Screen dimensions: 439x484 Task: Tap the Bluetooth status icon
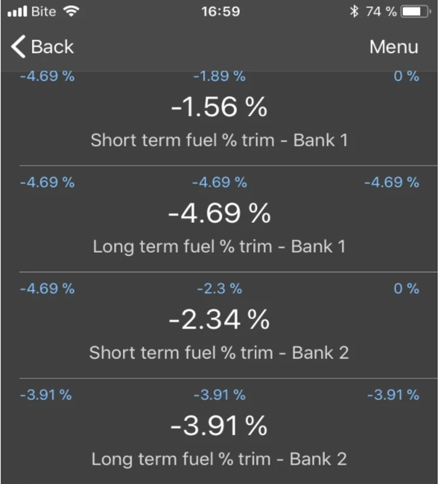point(354,12)
